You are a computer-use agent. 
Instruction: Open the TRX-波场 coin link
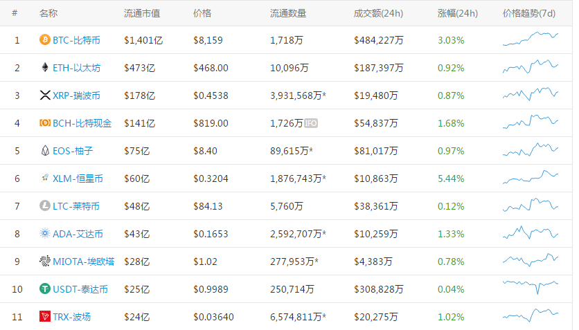coord(71,317)
